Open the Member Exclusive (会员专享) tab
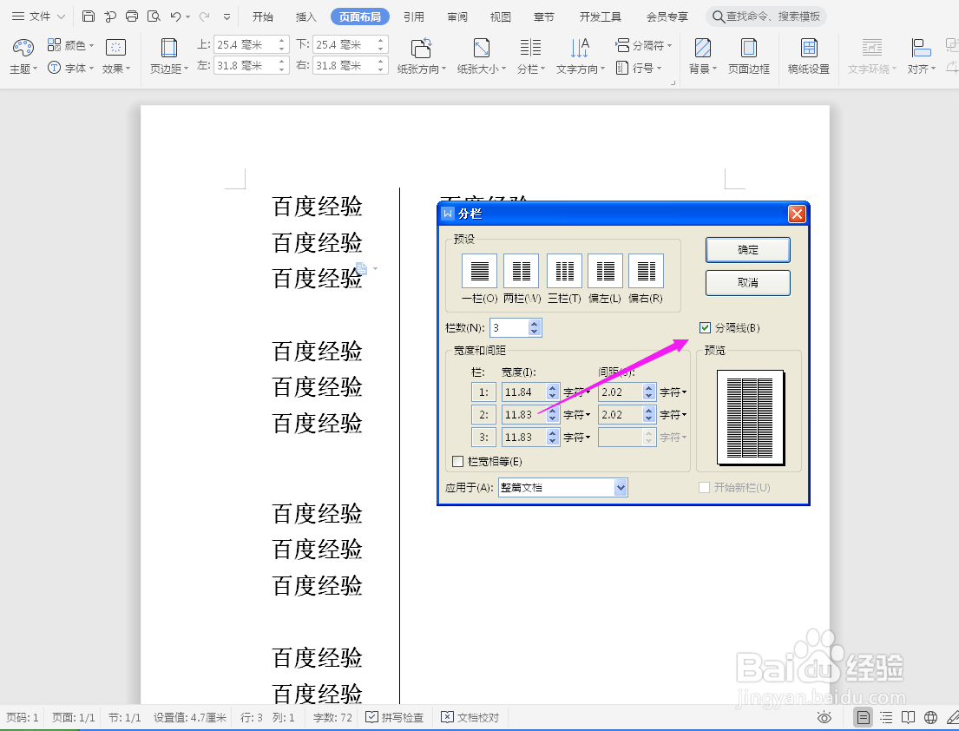Viewport: 959px width, 731px height. click(x=667, y=16)
